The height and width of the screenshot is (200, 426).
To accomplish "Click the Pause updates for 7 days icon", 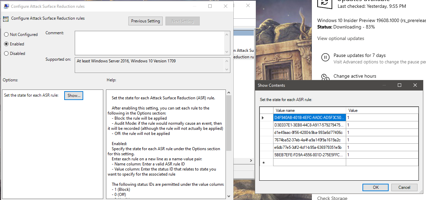I will coord(325,57).
